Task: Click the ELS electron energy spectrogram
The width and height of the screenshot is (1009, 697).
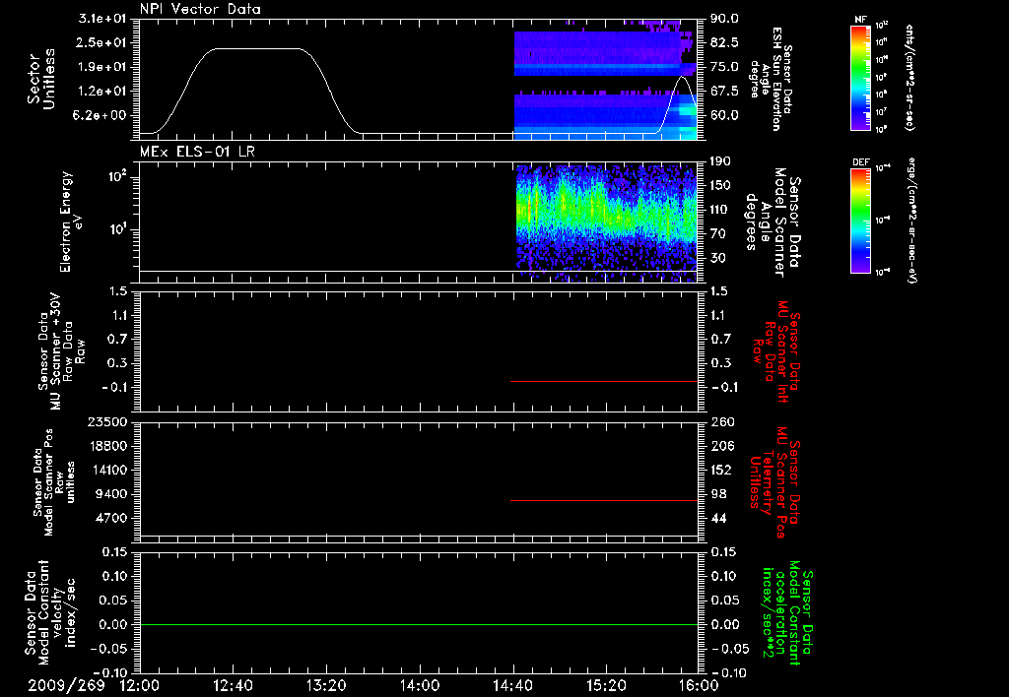Action: (607, 223)
